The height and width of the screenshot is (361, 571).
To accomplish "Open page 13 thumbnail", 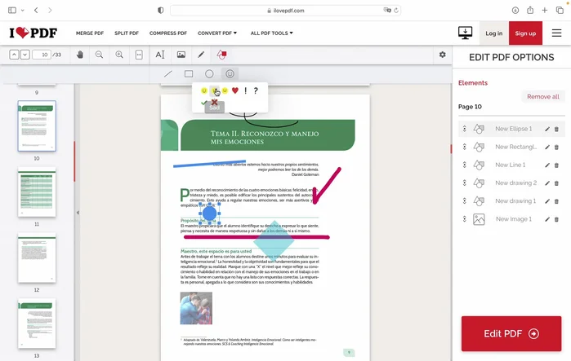I will [37, 324].
